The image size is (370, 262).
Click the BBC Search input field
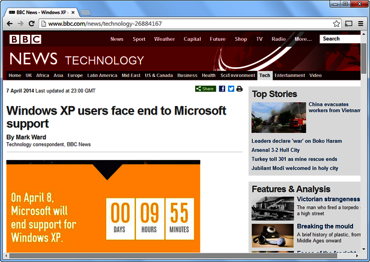tap(339, 39)
